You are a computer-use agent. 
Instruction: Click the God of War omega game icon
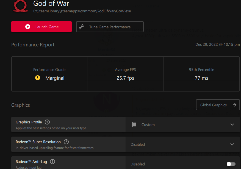(20, 6)
